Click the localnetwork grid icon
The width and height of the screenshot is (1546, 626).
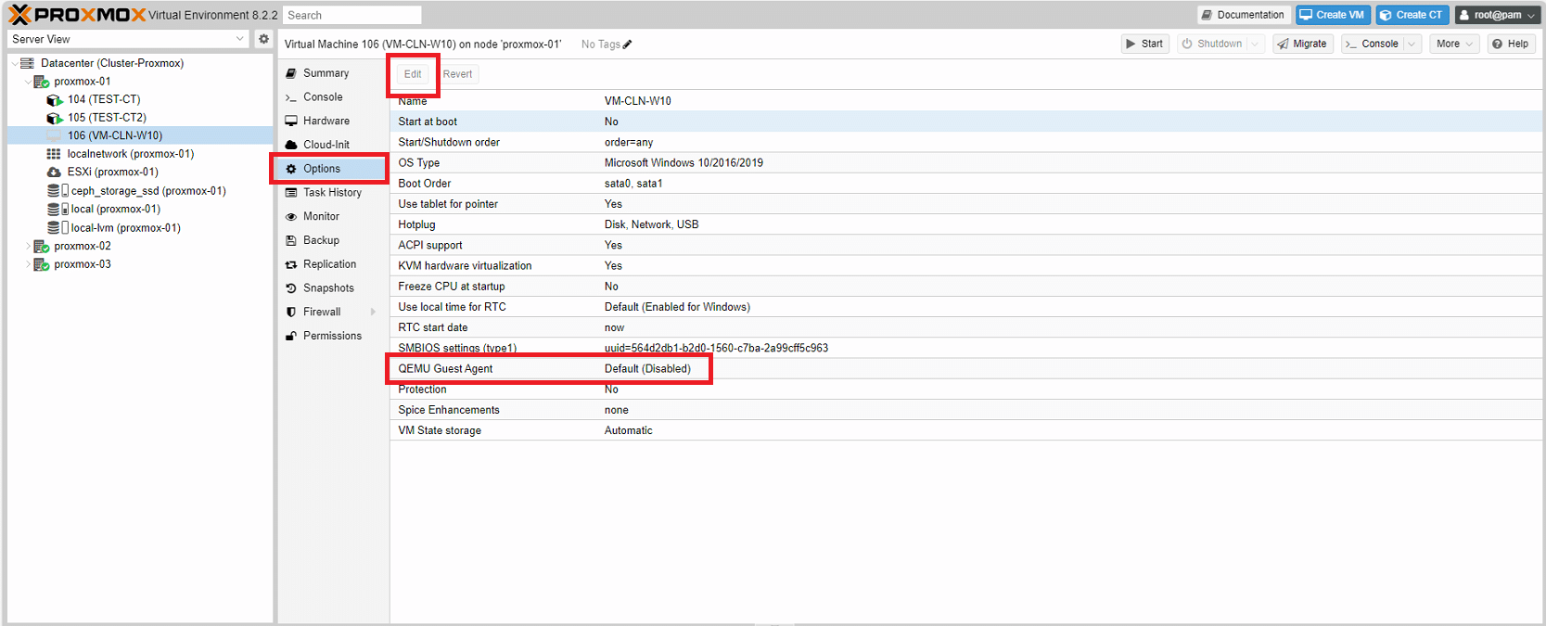tap(54, 154)
